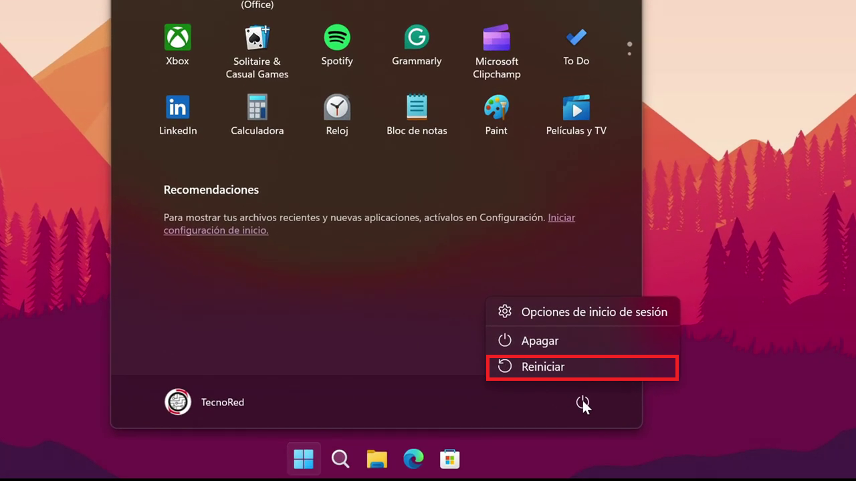The width and height of the screenshot is (856, 481).
Task: Launch Calculadora app
Action: coord(257,115)
